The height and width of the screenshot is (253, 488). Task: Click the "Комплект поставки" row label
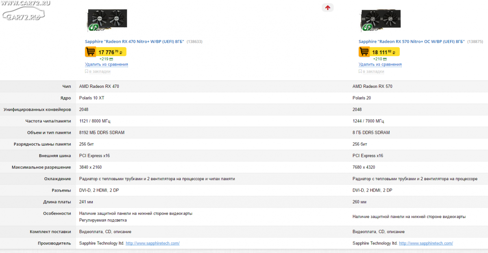[50, 231]
